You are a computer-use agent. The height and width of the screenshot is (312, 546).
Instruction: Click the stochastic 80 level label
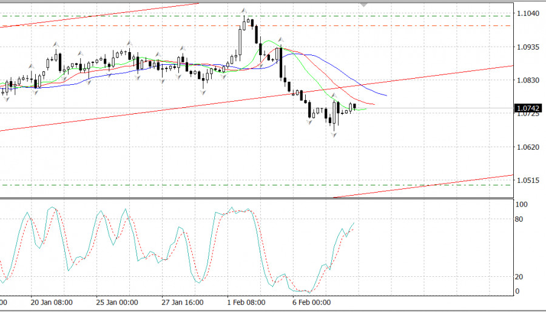519,219
